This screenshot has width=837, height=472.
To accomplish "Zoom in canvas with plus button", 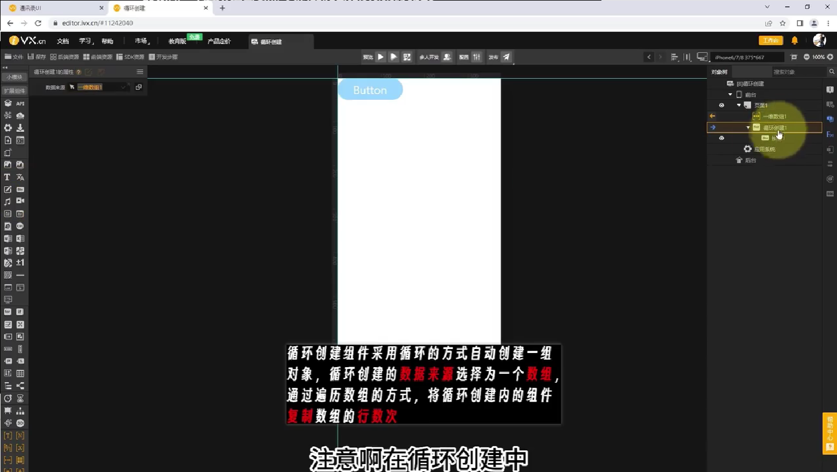I will (x=830, y=57).
